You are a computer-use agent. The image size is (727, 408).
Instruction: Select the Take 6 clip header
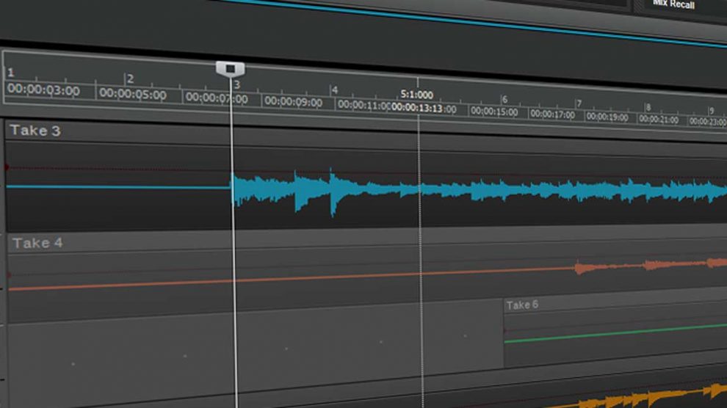pos(522,305)
